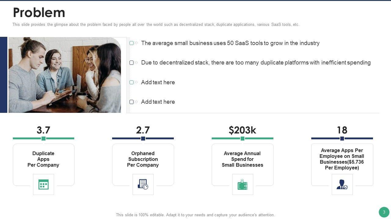The image size is (391, 219).
Task: Select the checkbox for the last 'Add text here'
Action: (x=132, y=102)
